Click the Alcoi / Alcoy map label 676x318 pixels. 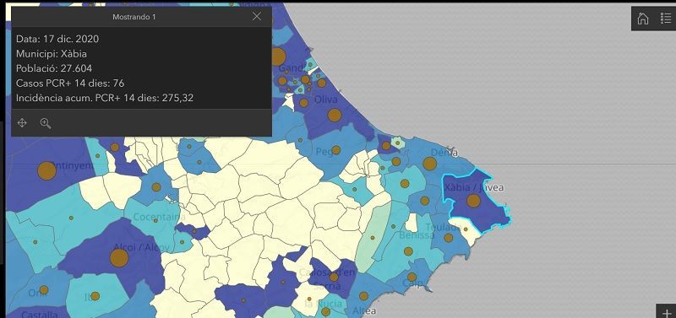pos(142,247)
